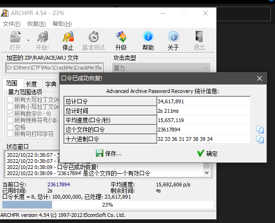Screen dimensions: 275x223
Task: Click the status bar ElcomSoft version text
Action: [63, 215]
